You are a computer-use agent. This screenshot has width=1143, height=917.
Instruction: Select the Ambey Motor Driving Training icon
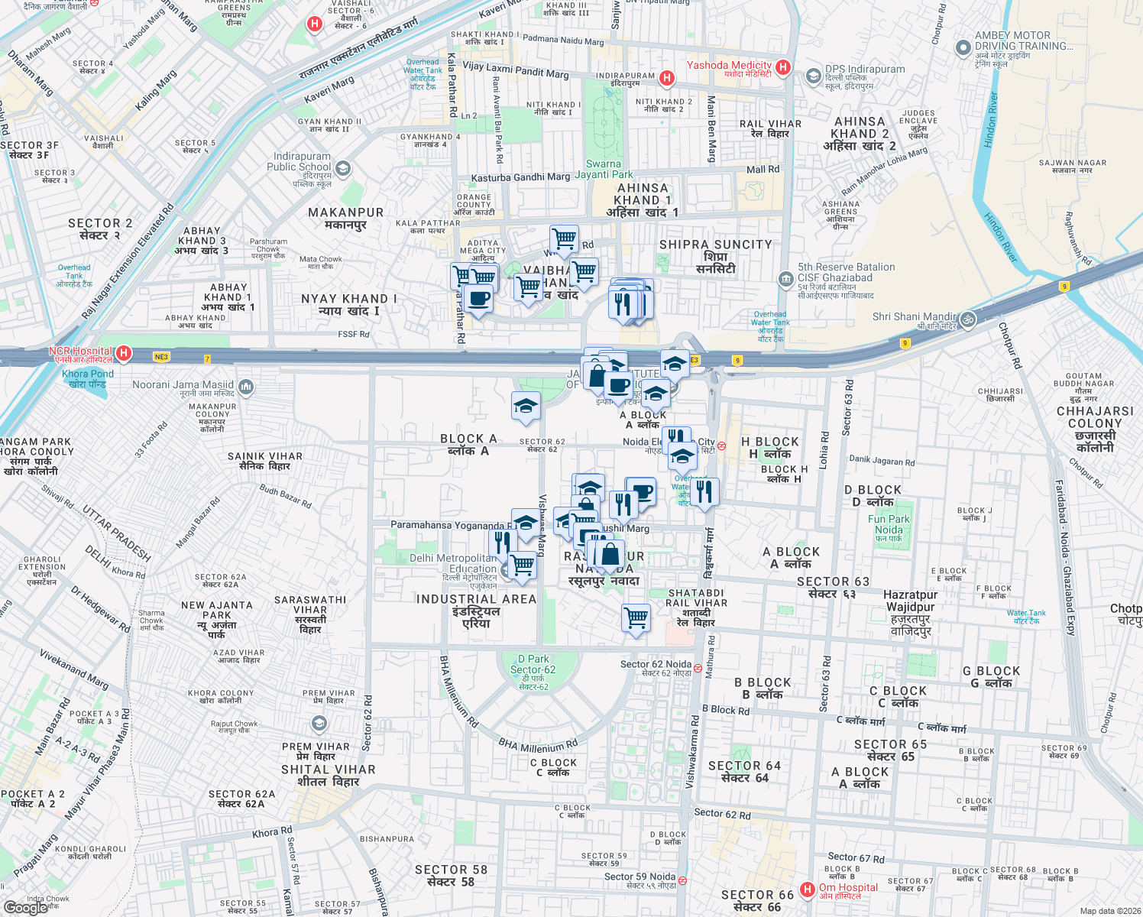(963, 47)
